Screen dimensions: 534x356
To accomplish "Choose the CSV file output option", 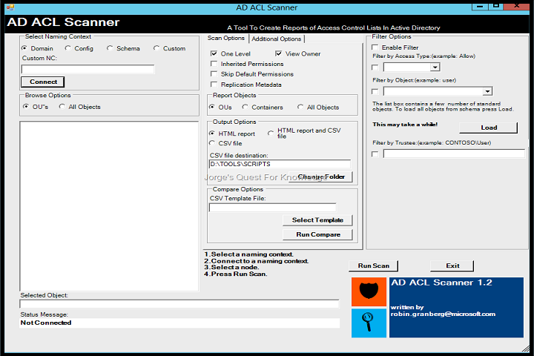I will (212, 143).
